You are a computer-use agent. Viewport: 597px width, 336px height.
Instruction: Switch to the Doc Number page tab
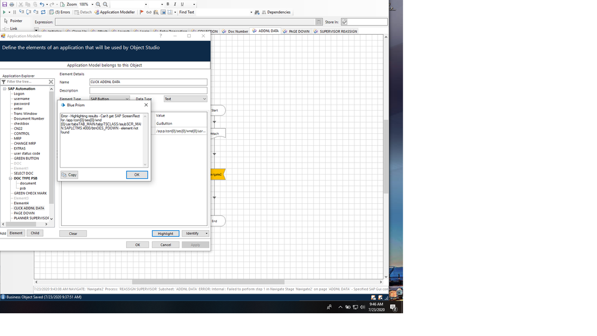tap(235, 32)
